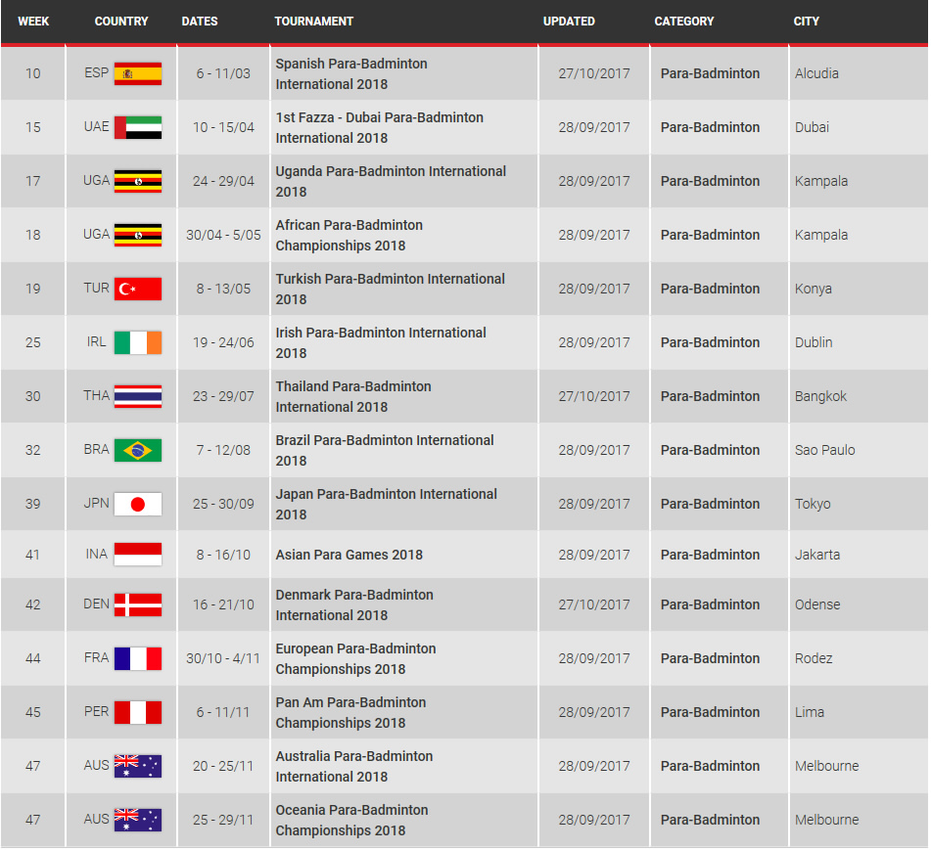The height and width of the screenshot is (850, 931).
Task: Open 1st Fazza - Dubai Para-Badminton International
Action: pyautogui.click(x=379, y=127)
